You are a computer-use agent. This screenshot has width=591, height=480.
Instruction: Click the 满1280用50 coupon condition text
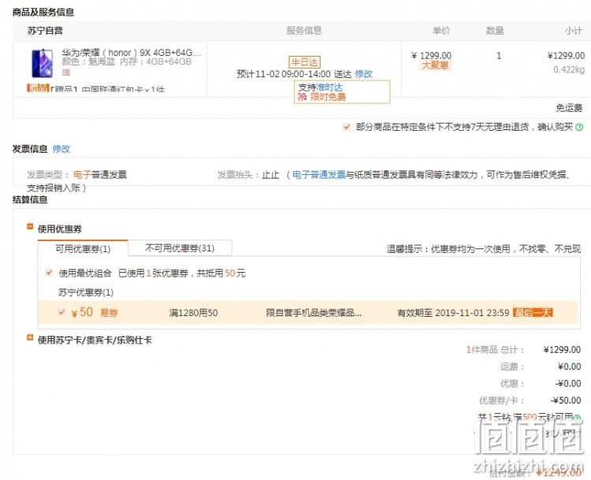(x=193, y=313)
